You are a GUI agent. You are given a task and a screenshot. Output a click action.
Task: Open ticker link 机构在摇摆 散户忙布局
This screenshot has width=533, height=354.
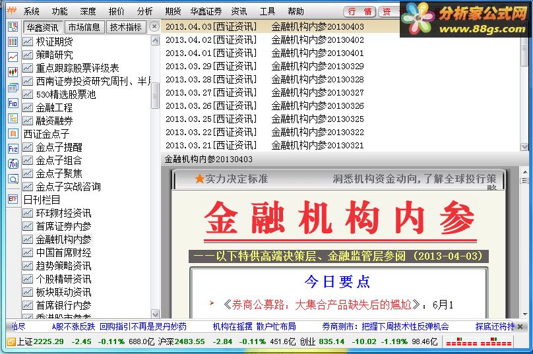(x=254, y=326)
